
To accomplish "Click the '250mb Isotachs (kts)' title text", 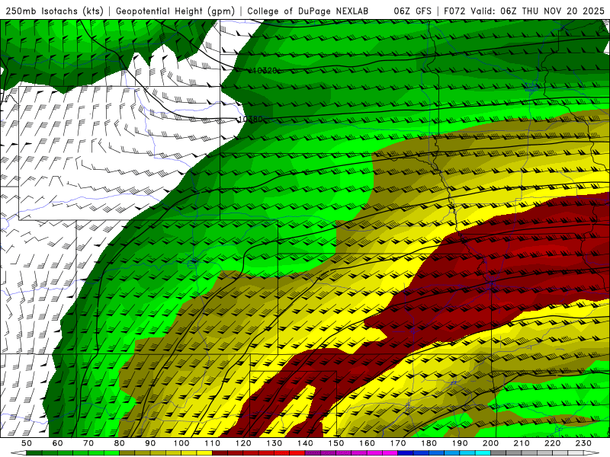I will 55,11.
